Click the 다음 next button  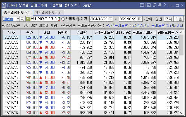[179, 19]
